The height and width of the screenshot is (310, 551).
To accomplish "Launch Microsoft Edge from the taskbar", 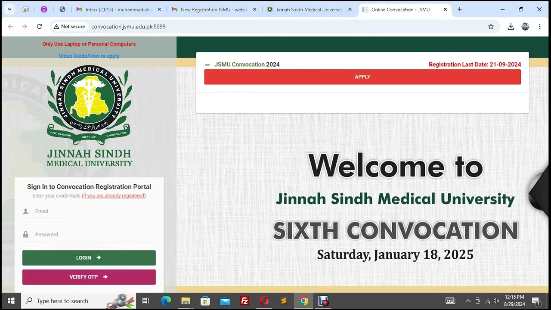I will point(166,301).
